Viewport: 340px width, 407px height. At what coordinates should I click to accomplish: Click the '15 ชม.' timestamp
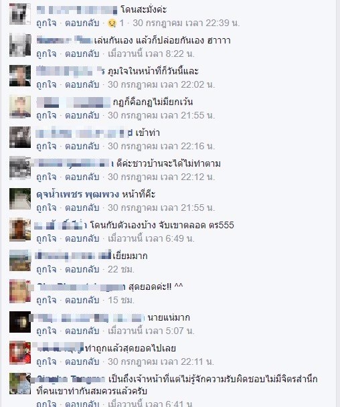pyautogui.click(x=121, y=300)
